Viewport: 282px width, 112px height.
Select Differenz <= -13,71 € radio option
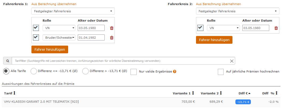click(34, 71)
